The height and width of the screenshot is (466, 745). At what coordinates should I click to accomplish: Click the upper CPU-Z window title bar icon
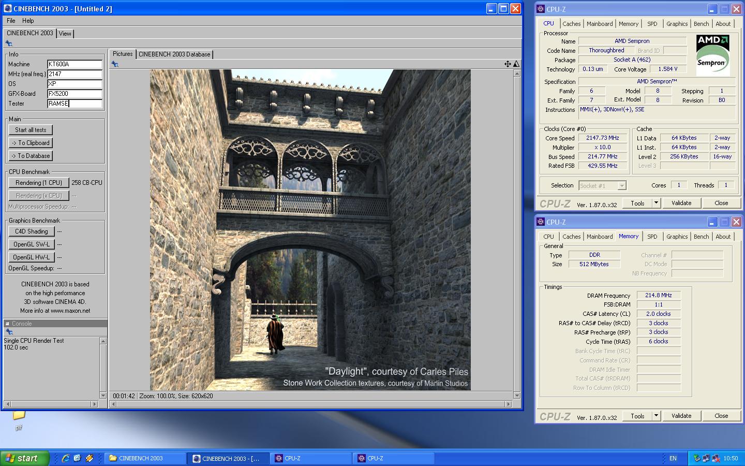coord(541,9)
